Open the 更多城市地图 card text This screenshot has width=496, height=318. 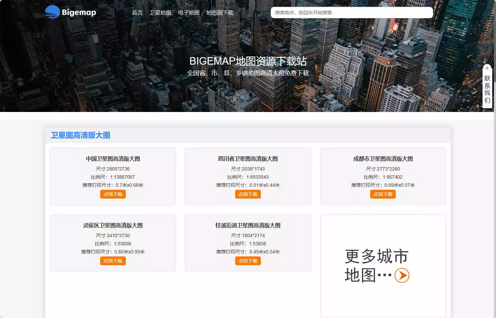(x=377, y=266)
